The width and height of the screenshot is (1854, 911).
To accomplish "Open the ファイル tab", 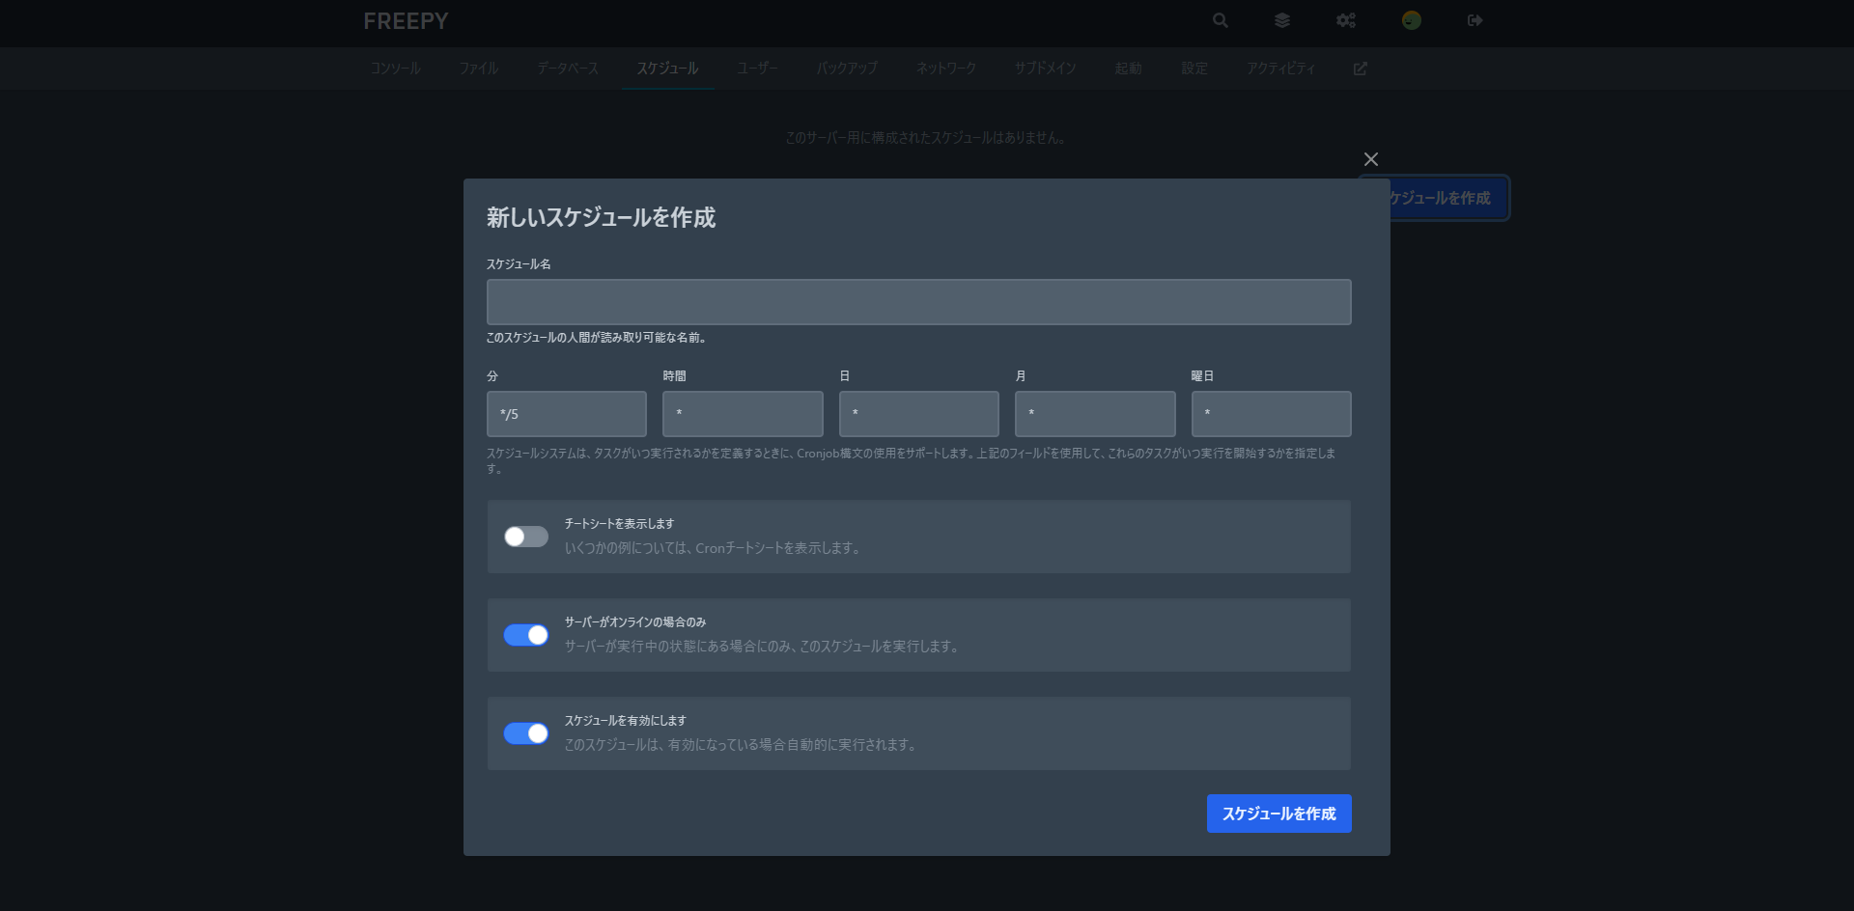I will point(478,69).
